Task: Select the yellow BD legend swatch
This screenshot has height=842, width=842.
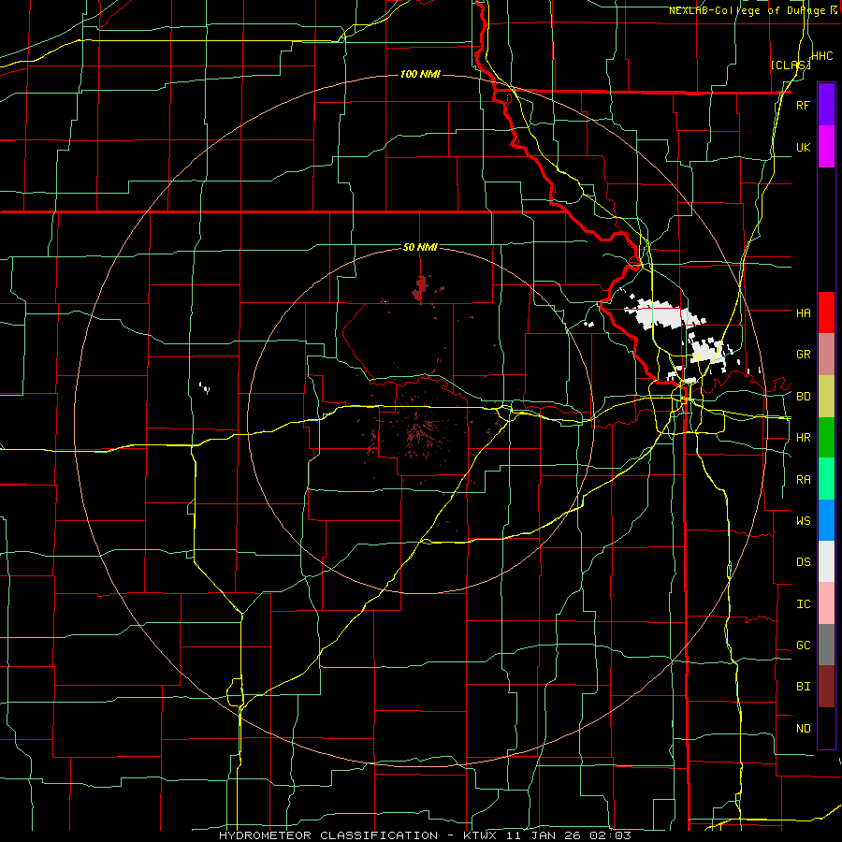Action: click(x=826, y=397)
